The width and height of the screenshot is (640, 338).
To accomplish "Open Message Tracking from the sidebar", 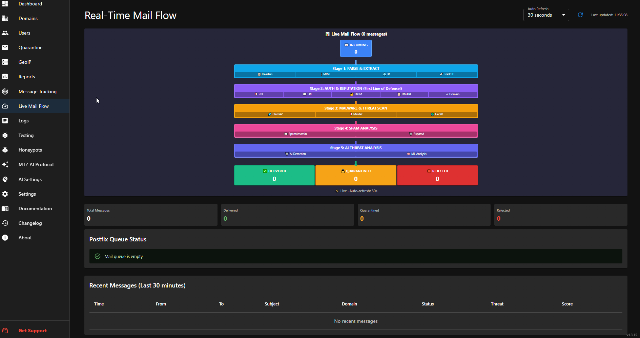I will pyautogui.click(x=37, y=92).
